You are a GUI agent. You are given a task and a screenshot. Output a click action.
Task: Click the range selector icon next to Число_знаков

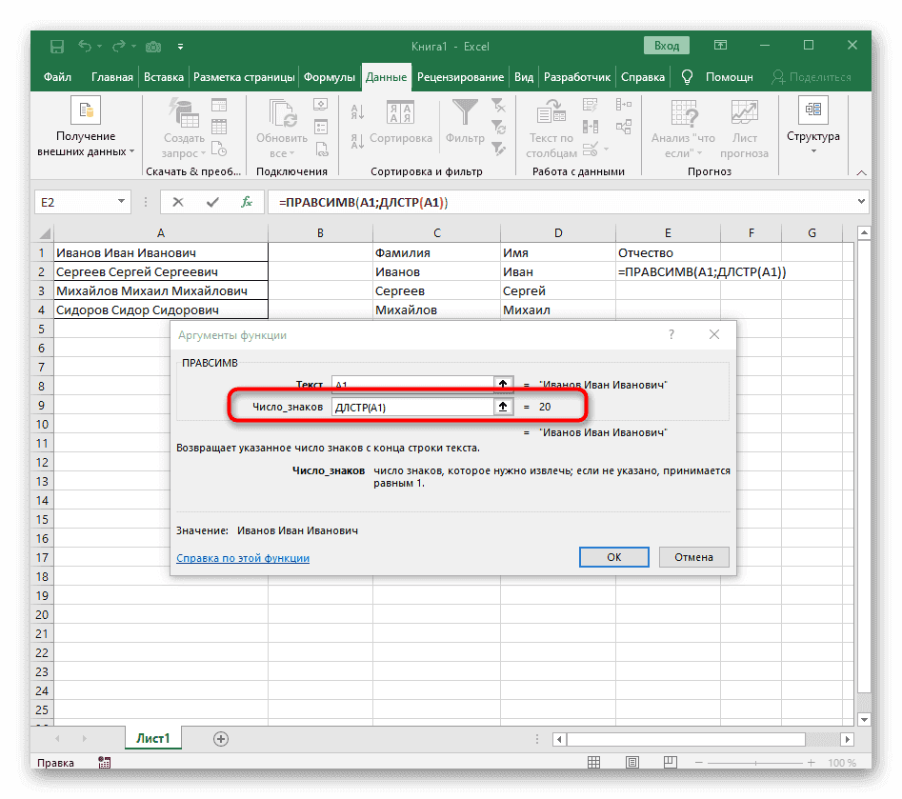[x=503, y=405]
